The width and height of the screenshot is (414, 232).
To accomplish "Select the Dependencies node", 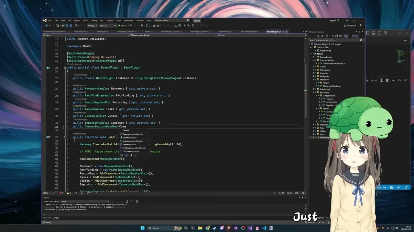I will pos(326,57).
